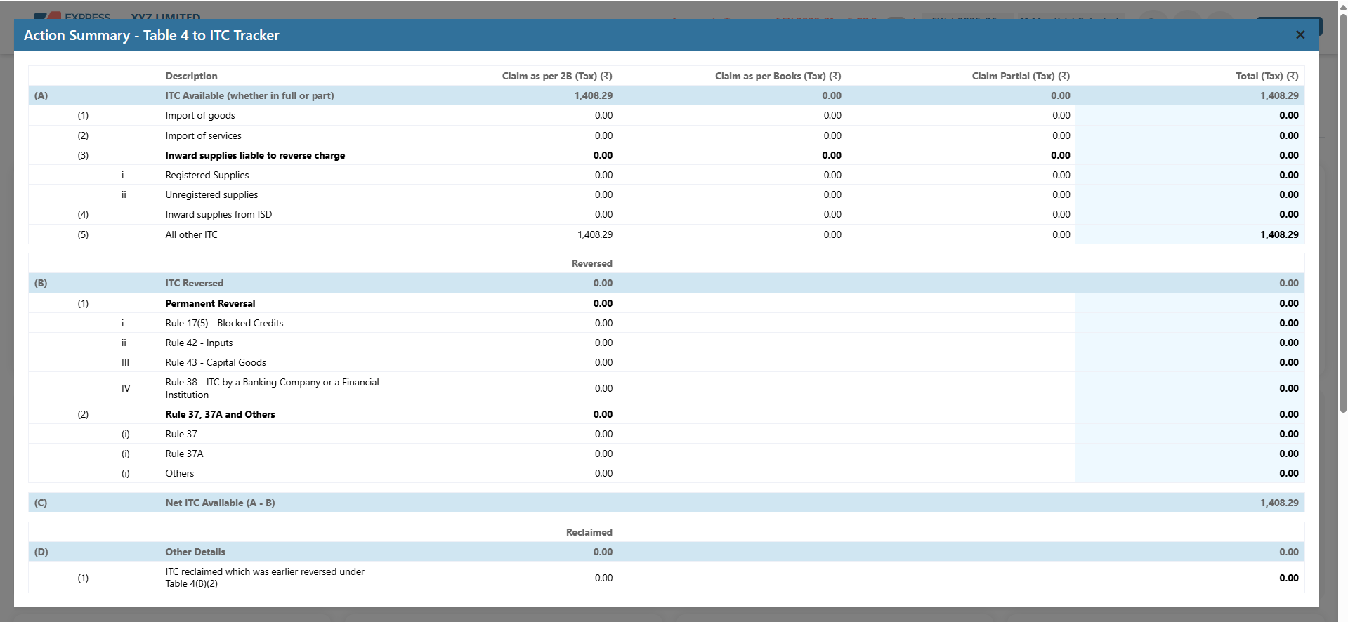Select the Inward supplies liable to reverse charge row
The image size is (1348, 622).
tap(255, 155)
